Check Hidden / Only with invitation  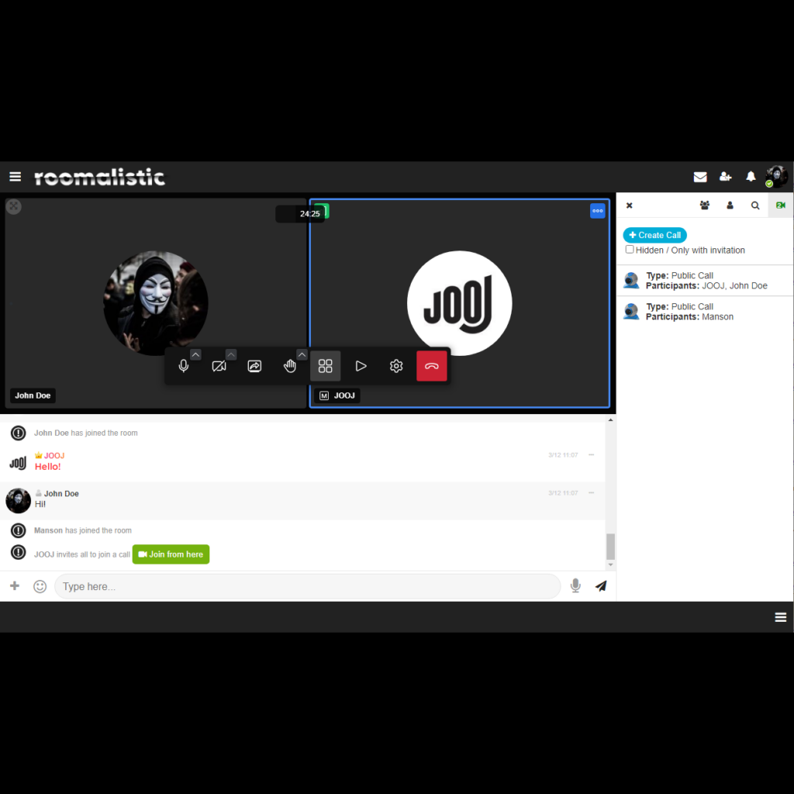tap(630, 250)
